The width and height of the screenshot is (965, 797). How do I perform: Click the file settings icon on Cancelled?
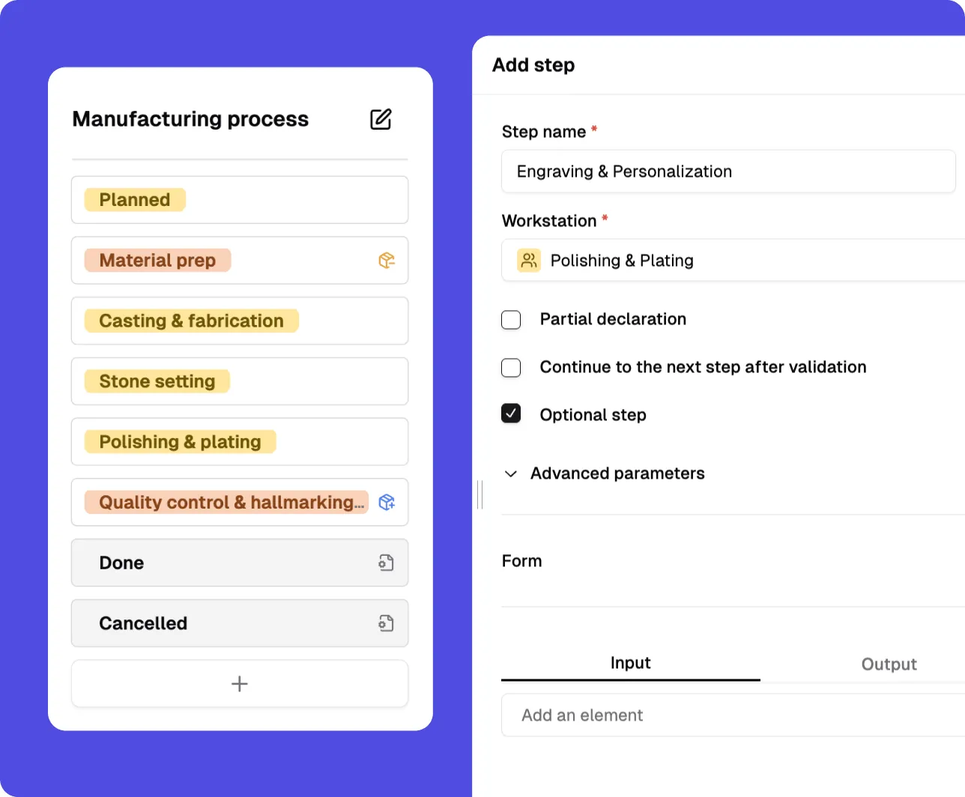387,623
